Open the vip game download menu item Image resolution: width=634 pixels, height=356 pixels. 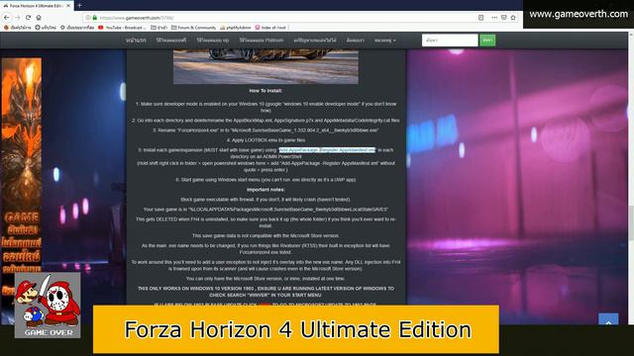click(213, 40)
